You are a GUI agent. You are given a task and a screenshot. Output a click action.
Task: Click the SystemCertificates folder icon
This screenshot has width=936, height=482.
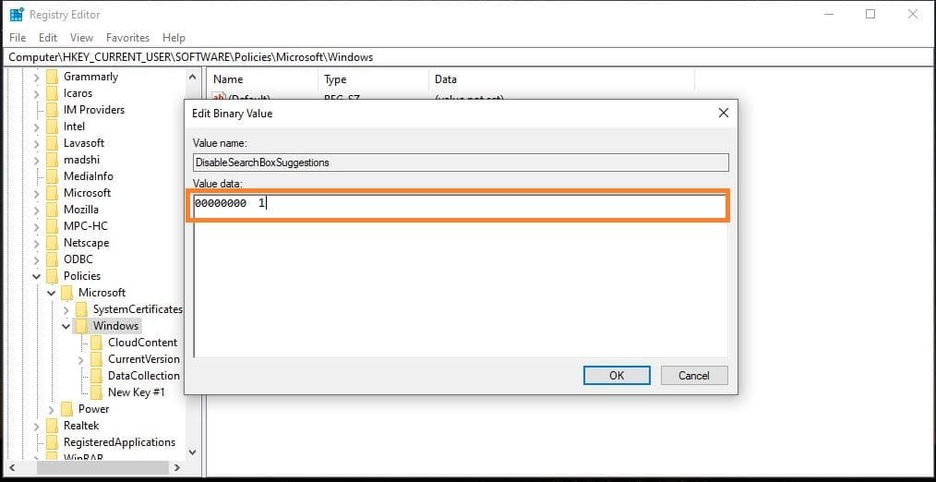[x=81, y=309]
